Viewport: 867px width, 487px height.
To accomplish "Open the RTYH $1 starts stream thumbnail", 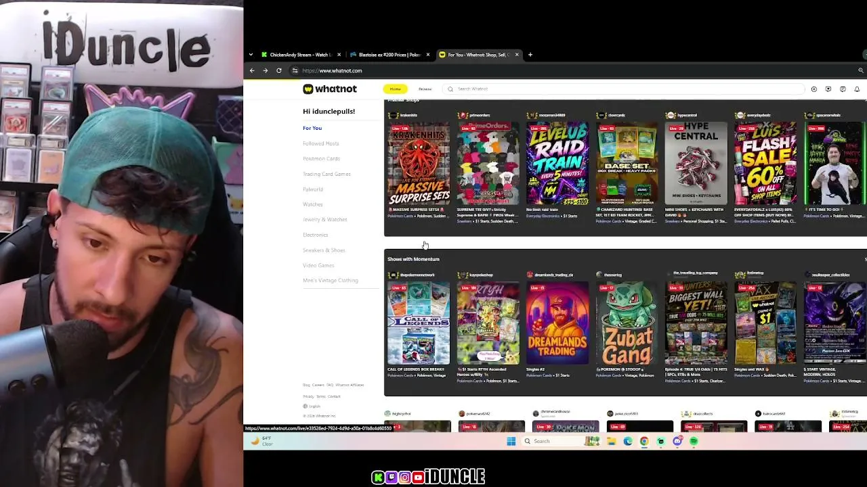I will pos(488,323).
